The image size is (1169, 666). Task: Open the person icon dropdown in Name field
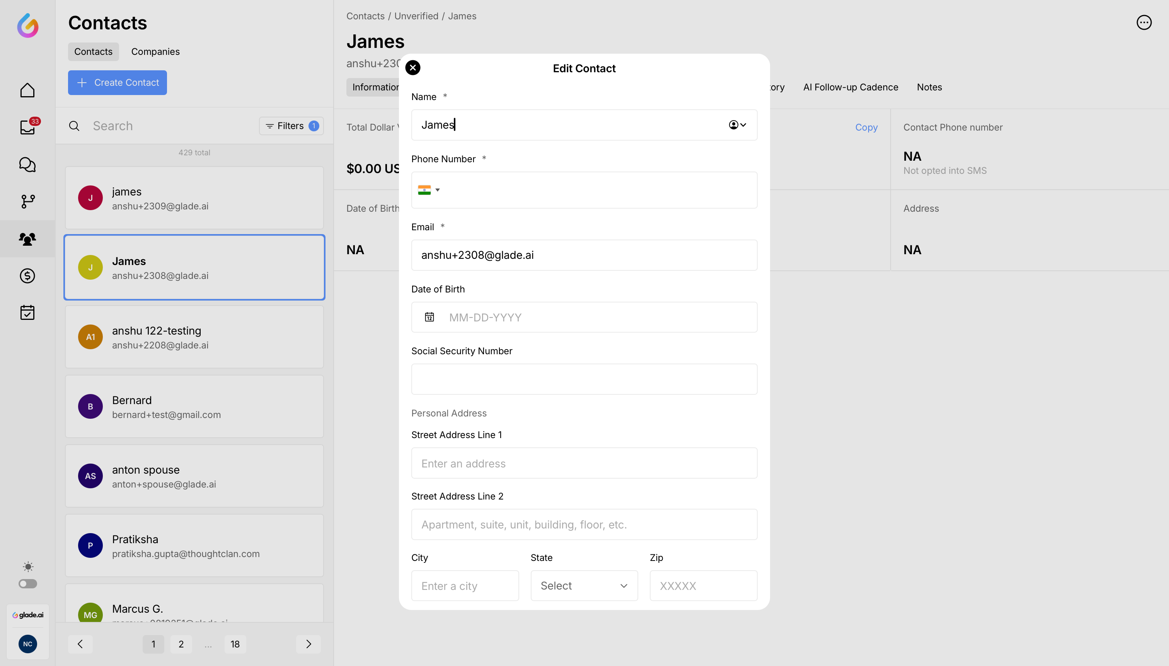click(x=737, y=125)
